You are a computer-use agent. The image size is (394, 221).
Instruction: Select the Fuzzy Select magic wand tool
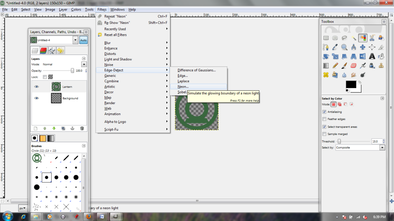click(354, 38)
